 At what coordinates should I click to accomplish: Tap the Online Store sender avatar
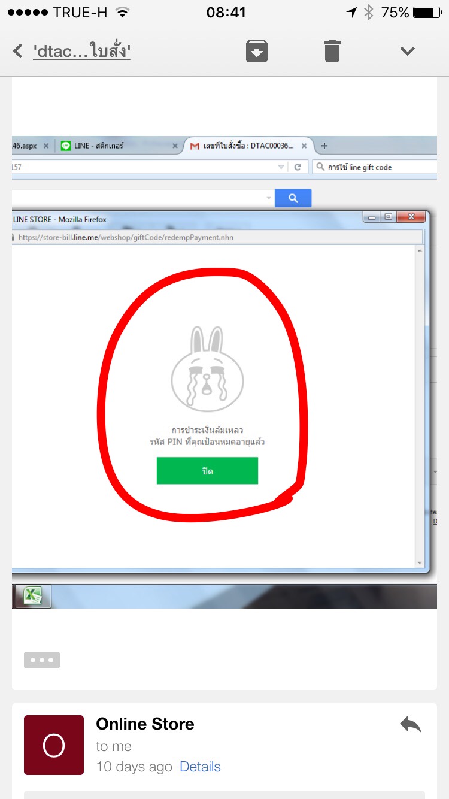click(54, 745)
